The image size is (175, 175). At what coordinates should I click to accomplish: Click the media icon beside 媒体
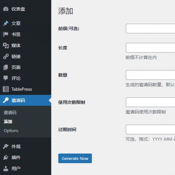click(6, 45)
